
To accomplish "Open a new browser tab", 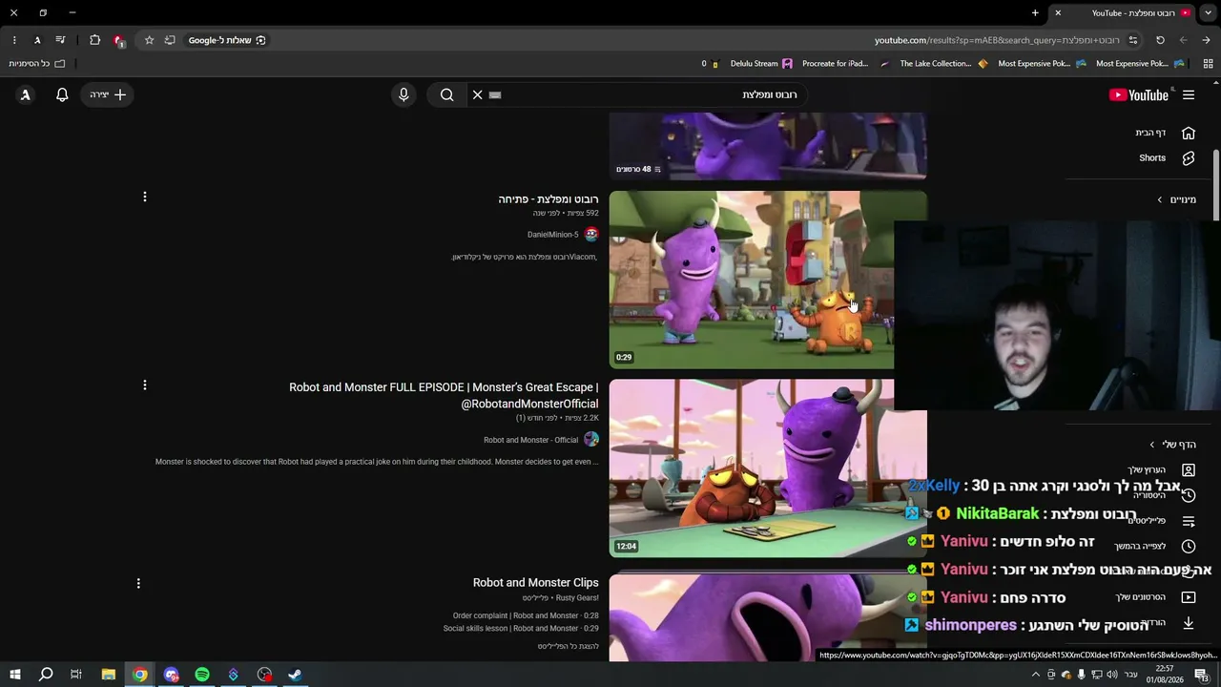I will click(1035, 12).
